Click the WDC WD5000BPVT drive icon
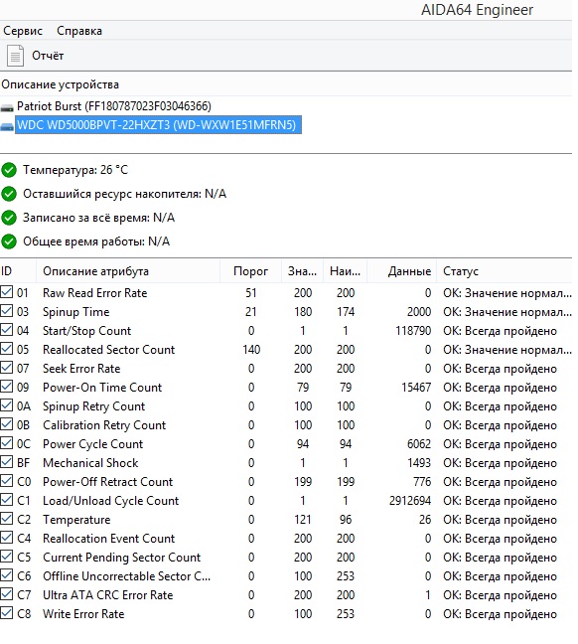The height and width of the screenshot is (644, 578). coord(7,127)
